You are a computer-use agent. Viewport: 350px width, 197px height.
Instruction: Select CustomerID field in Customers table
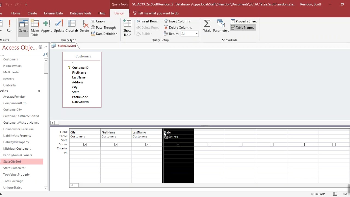80,68
